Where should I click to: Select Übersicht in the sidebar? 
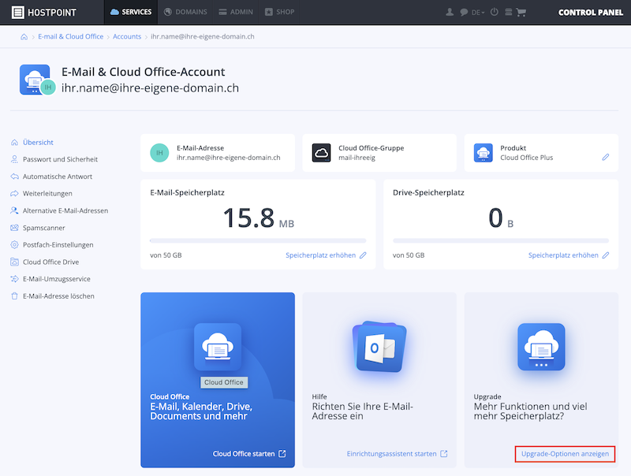pos(38,143)
